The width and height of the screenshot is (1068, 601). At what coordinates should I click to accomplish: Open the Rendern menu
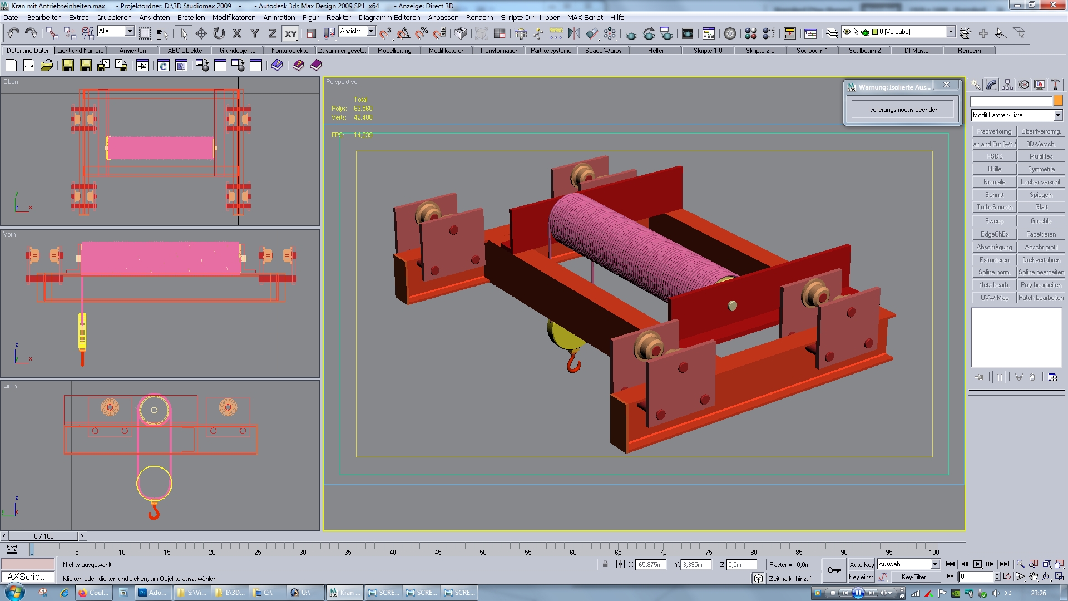(x=479, y=17)
